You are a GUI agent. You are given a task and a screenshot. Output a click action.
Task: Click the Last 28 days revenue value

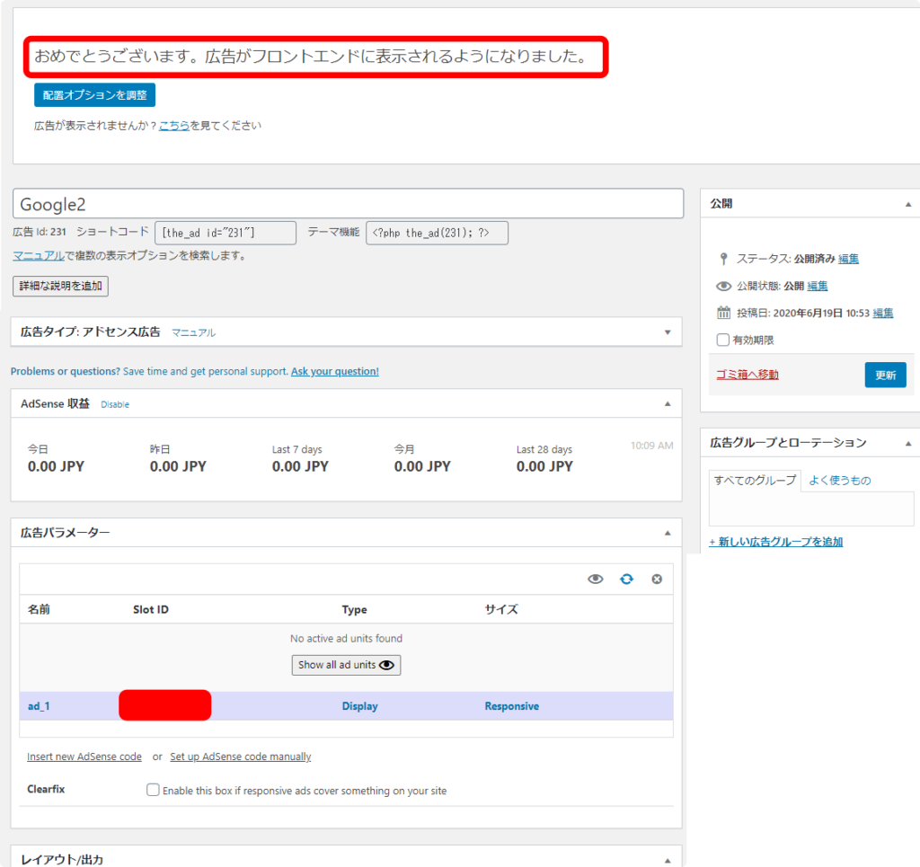click(544, 466)
